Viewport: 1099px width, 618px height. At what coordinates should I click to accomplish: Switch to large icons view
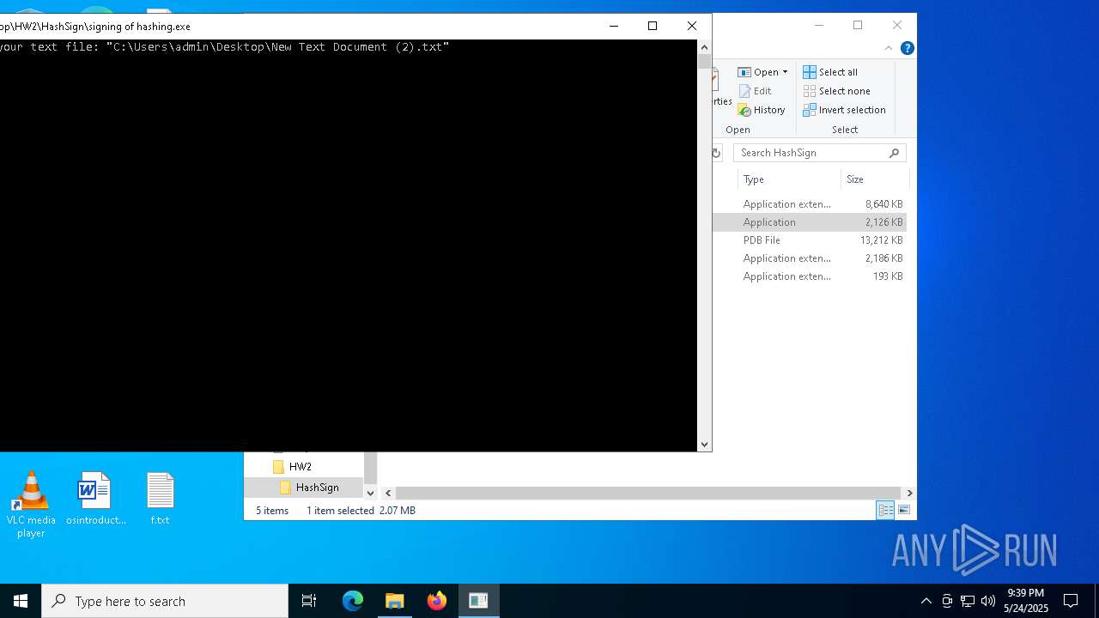coord(904,510)
